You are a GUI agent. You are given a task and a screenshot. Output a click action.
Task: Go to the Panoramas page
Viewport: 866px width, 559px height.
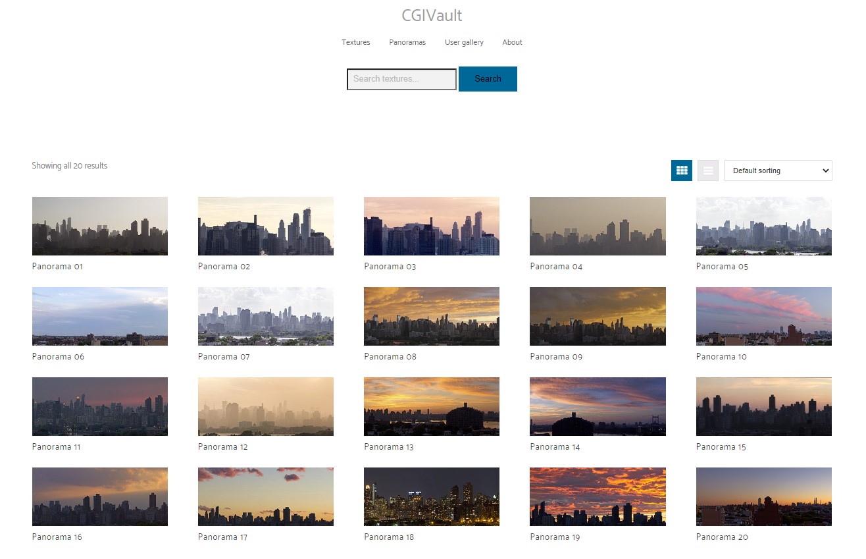pos(407,42)
